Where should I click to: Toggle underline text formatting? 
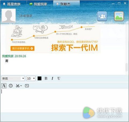(59, 78)
